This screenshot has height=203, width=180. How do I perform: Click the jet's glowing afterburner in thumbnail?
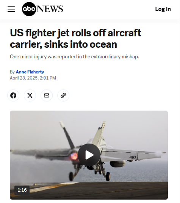pyautogui.click(x=73, y=156)
